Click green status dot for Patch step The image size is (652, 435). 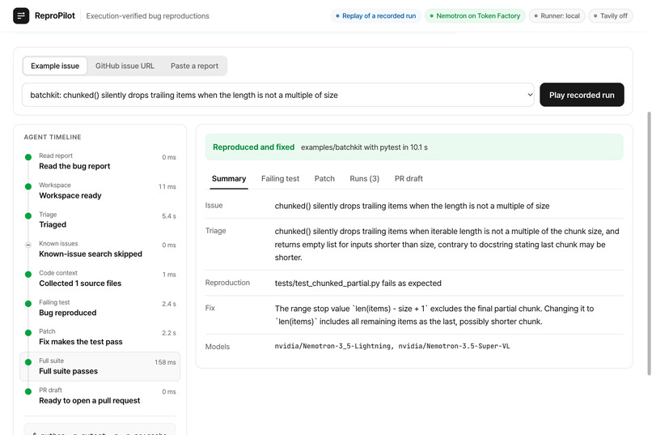[x=28, y=333]
